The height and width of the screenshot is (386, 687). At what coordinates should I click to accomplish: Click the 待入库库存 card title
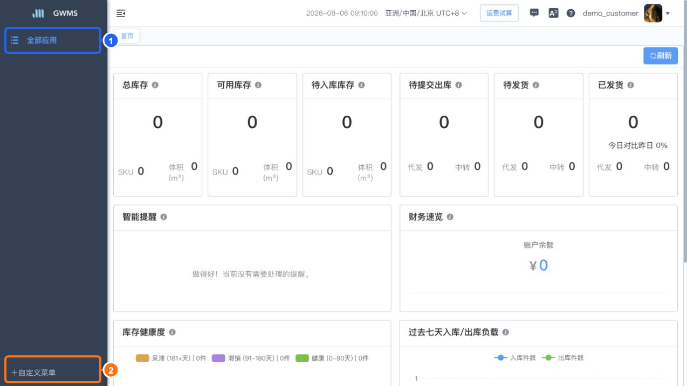point(333,85)
